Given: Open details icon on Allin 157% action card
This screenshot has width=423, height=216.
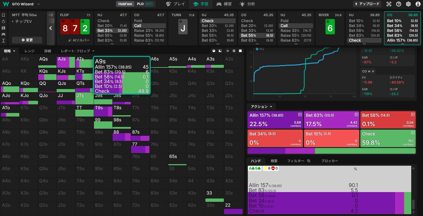Looking at the screenshot, I should [300, 115].
